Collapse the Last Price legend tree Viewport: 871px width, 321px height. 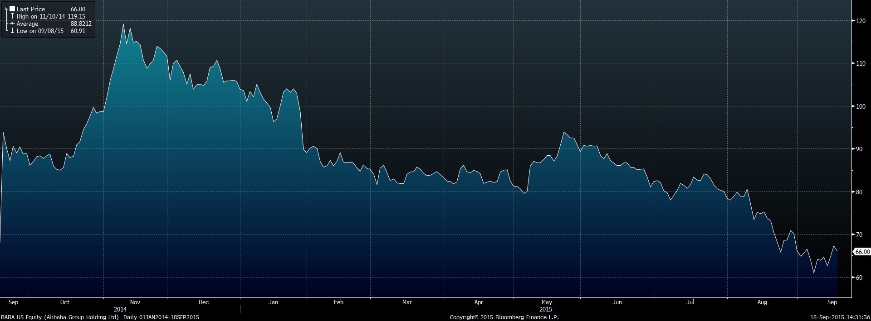click(6, 9)
